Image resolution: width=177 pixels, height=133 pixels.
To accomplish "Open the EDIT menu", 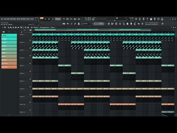I will 5,19.
